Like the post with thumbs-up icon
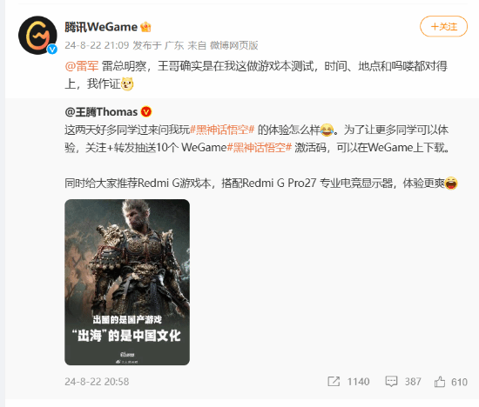Image resolution: width=479 pixels, height=407 pixels. [440, 382]
